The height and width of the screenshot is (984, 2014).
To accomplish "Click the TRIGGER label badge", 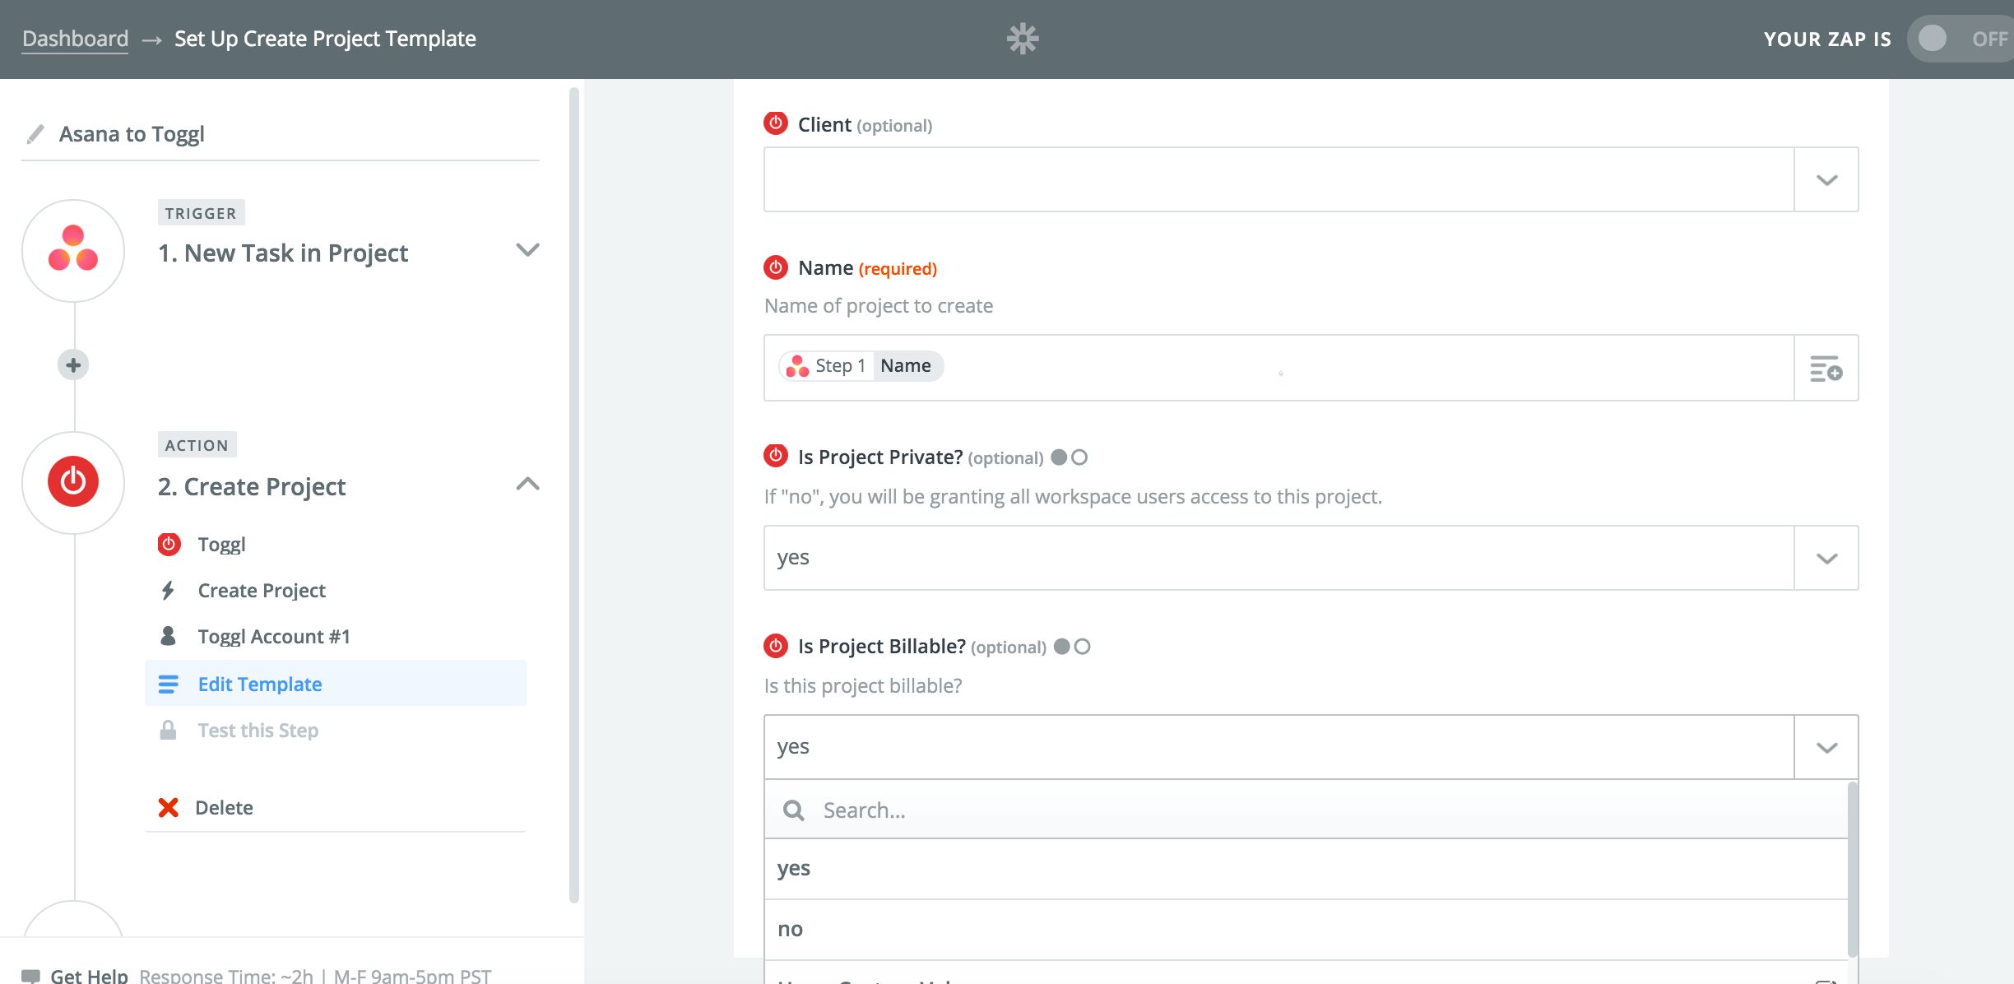I will 201,213.
